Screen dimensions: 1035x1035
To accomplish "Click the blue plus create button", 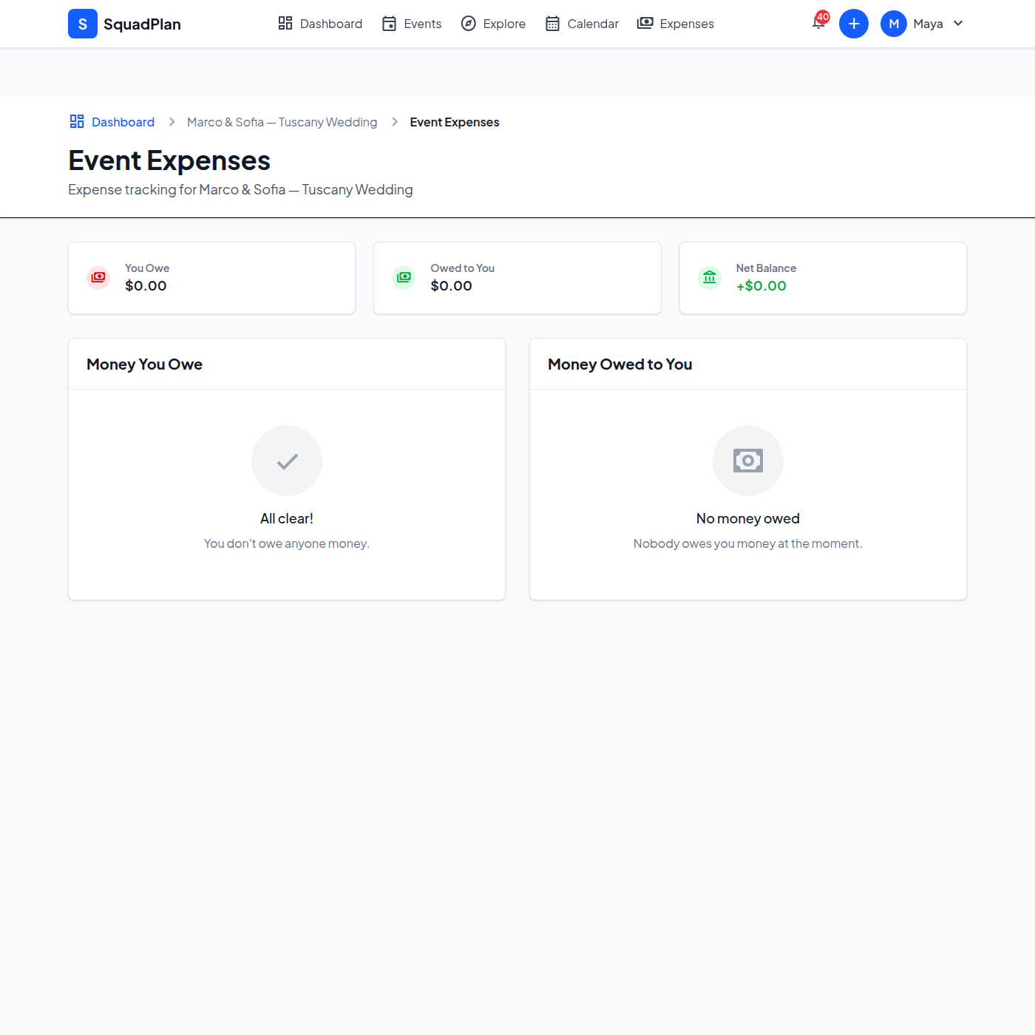I will click(853, 24).
